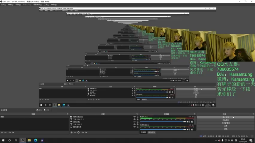Select the 显示器采集 display capture source
Image resolution: width=255 pixels, height=143 pixels.
click(104, 127)
